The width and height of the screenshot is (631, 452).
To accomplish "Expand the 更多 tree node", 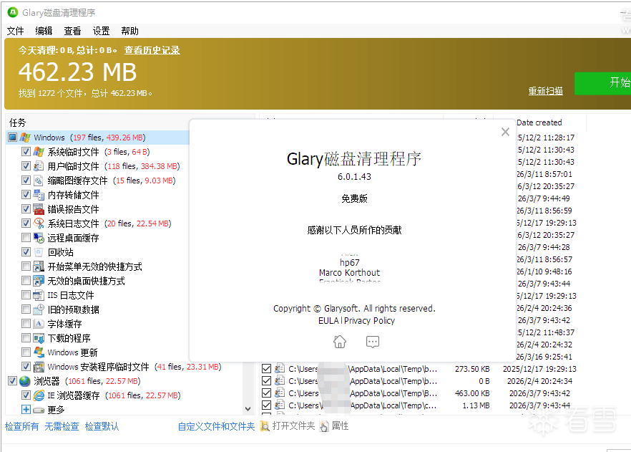I will tap(26, 410).
